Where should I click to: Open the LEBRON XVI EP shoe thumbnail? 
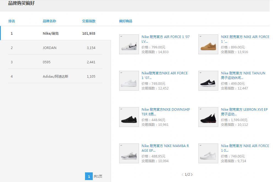click(208, 117)
